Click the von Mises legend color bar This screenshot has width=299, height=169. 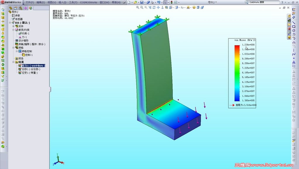237,73
